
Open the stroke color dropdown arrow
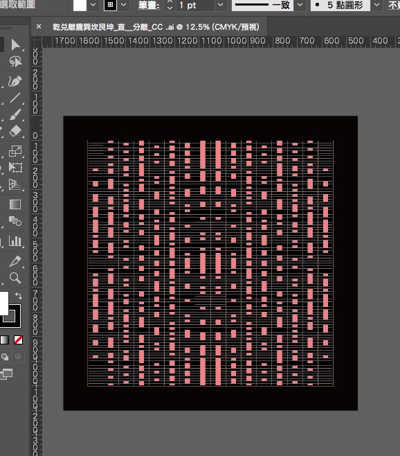click(123, 5)
